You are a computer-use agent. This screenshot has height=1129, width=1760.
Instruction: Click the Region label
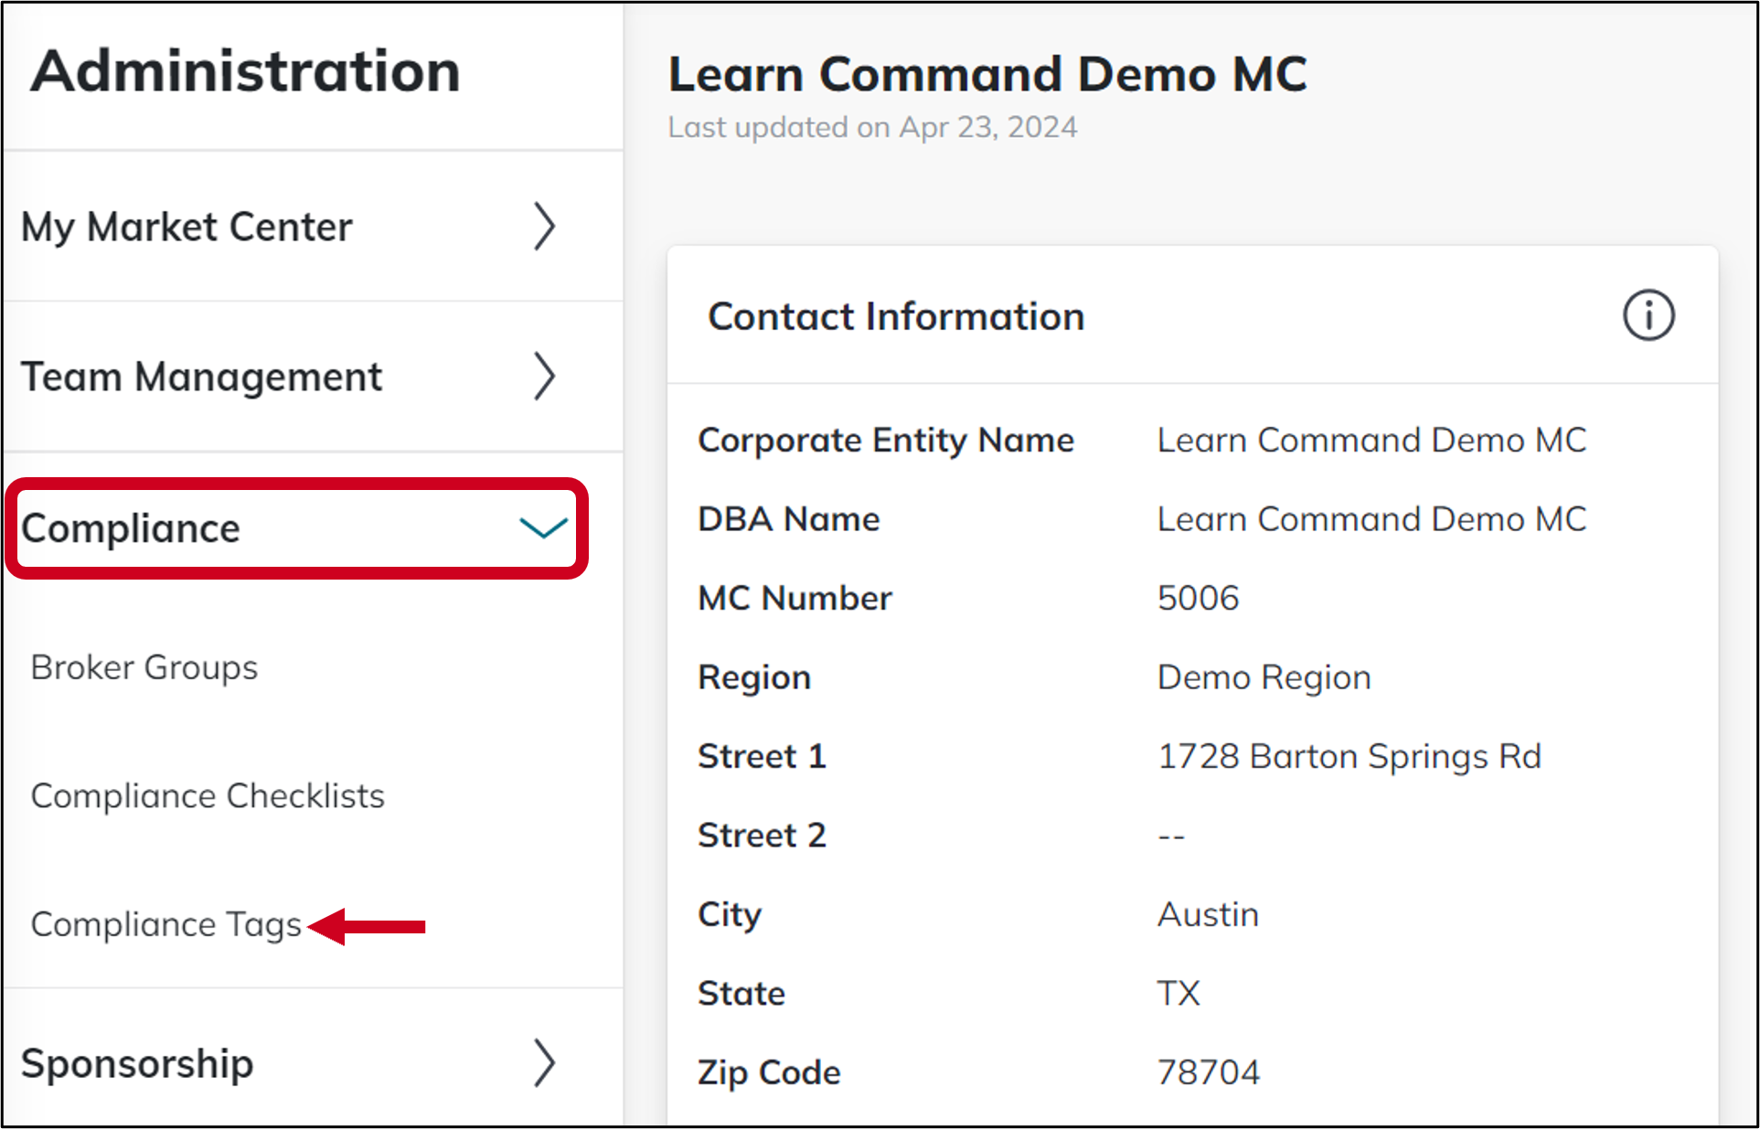pos(754,677)
